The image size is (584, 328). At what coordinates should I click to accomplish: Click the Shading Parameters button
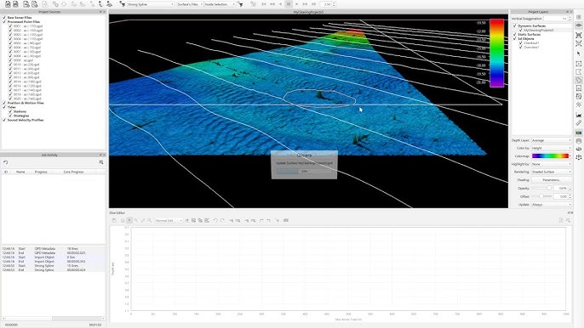tap(552, 180)
